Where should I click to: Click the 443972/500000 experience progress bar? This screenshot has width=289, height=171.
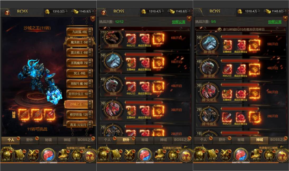click(x=48, y=163)
